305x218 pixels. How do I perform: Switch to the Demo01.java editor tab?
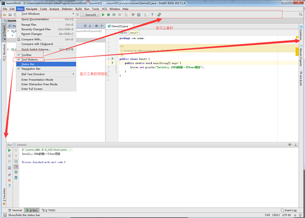click(x=119, y=26)
